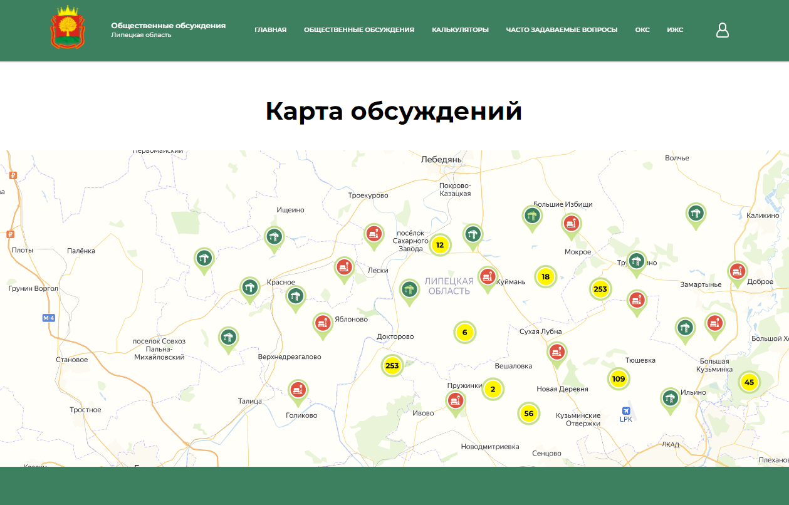Select the ИЖС menu item

675,29
